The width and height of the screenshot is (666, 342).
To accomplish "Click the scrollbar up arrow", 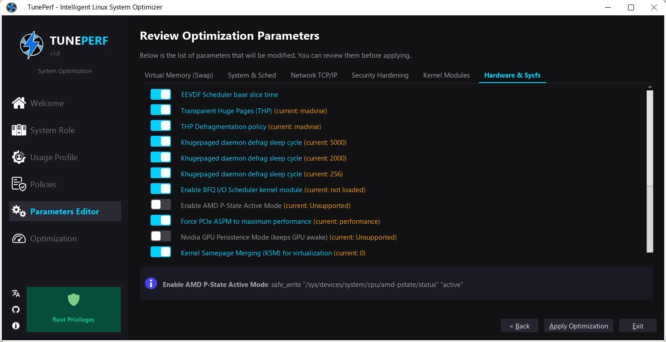I will click(x=650, y=87).
